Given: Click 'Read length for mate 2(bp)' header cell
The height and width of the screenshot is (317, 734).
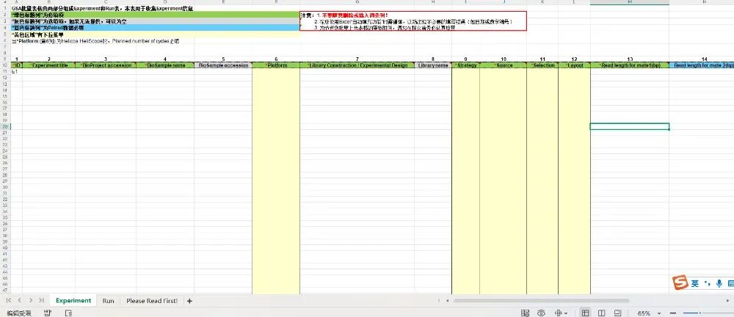Looking at the screenshot, I should (x=702, y=65).
